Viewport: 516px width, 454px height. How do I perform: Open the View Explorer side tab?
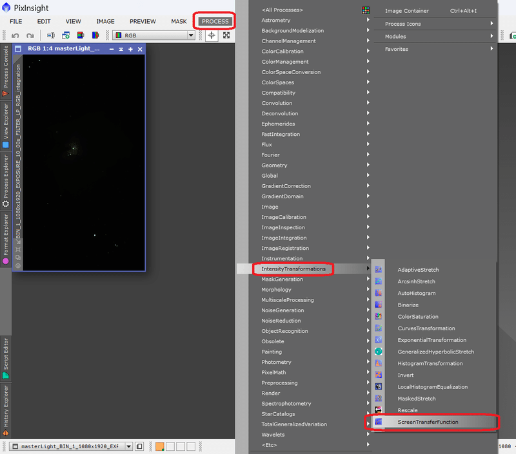pos(6,126)
